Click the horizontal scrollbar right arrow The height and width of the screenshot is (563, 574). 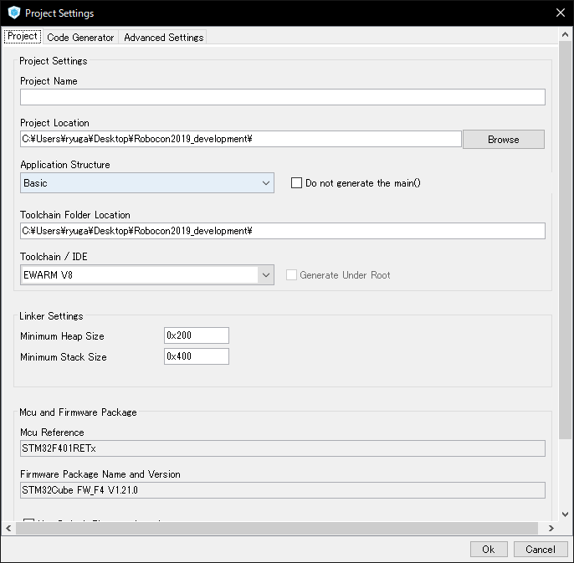coord(551,528)
